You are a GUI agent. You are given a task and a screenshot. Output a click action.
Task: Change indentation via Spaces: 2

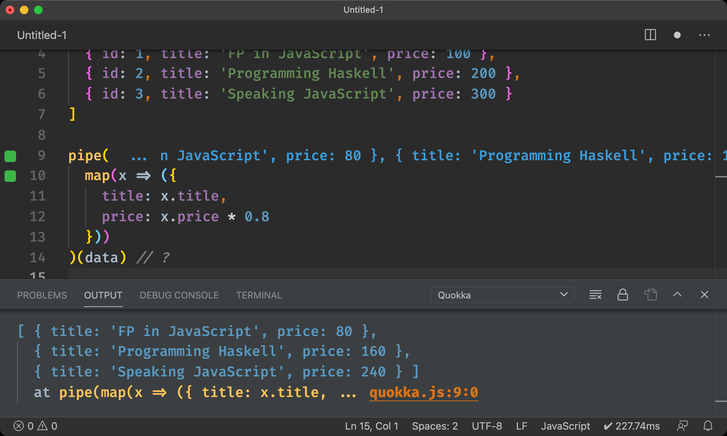435,426
